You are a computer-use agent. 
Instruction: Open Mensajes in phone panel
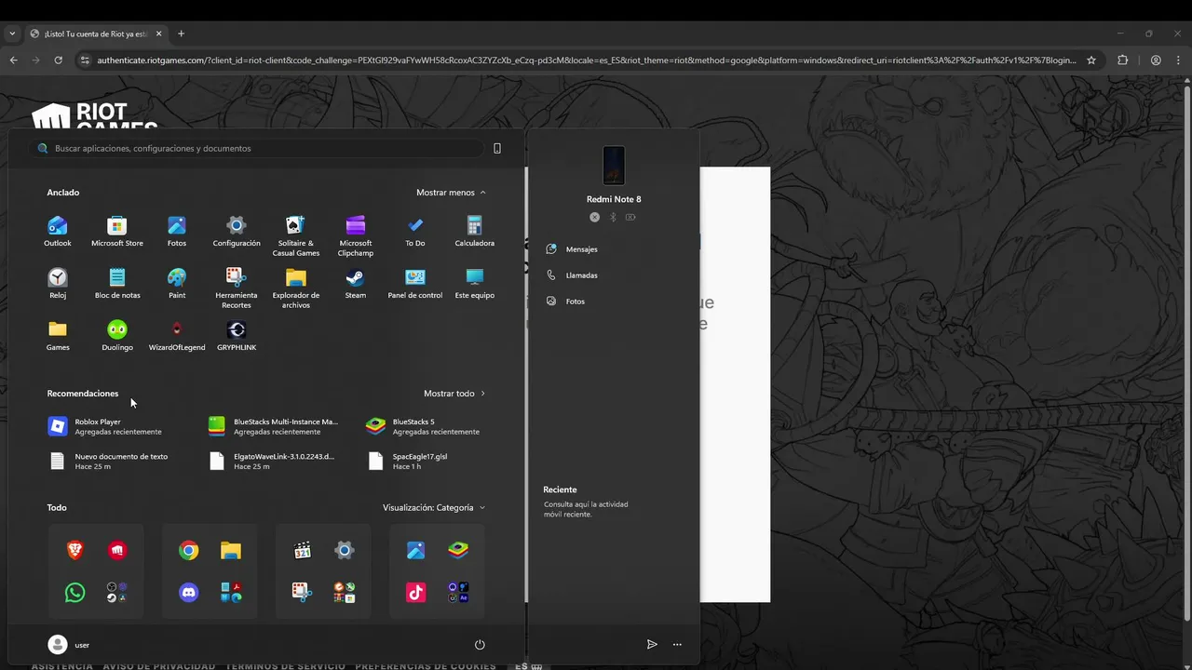coord(573,249)
